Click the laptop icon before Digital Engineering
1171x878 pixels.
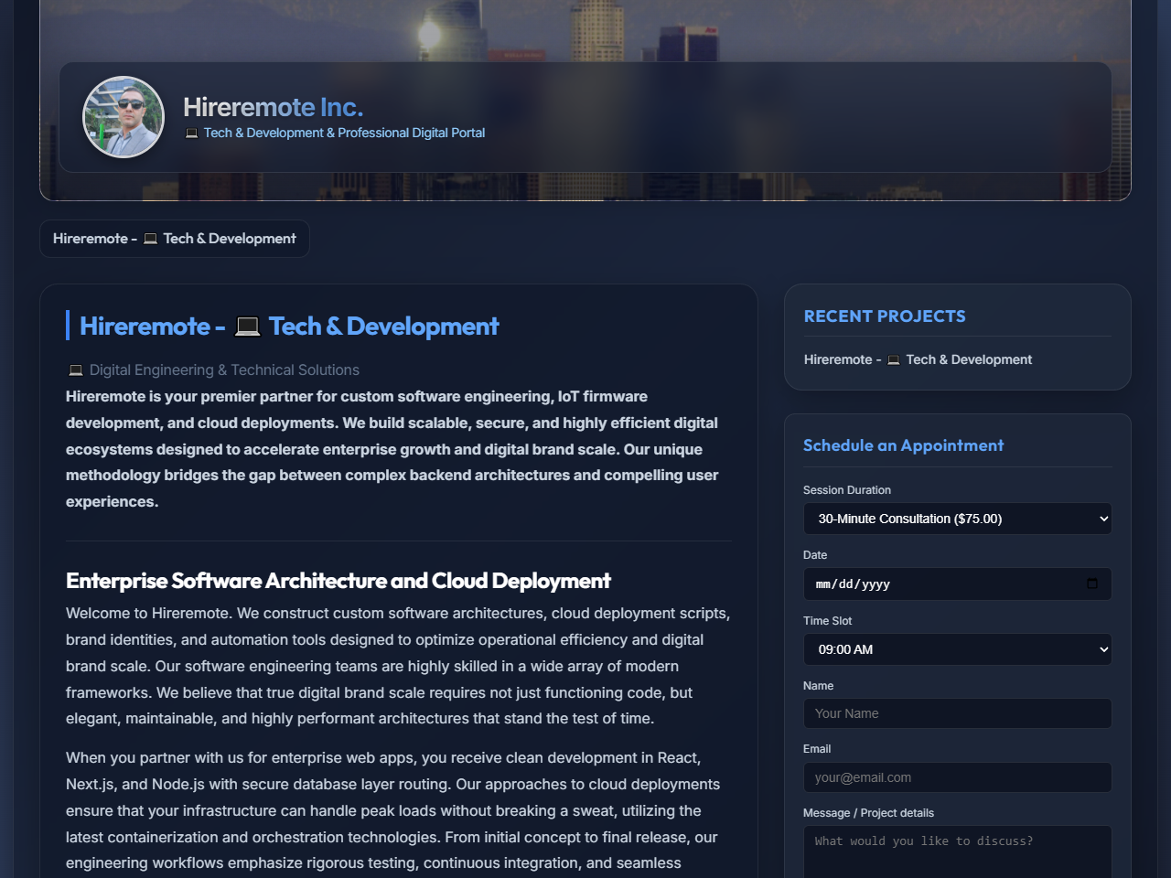pos(76,370)
